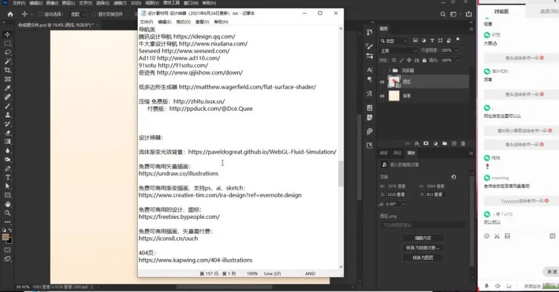Hide the 背景 layer using its eye icon
Screen dimensions: 559x292
point(382,96)
